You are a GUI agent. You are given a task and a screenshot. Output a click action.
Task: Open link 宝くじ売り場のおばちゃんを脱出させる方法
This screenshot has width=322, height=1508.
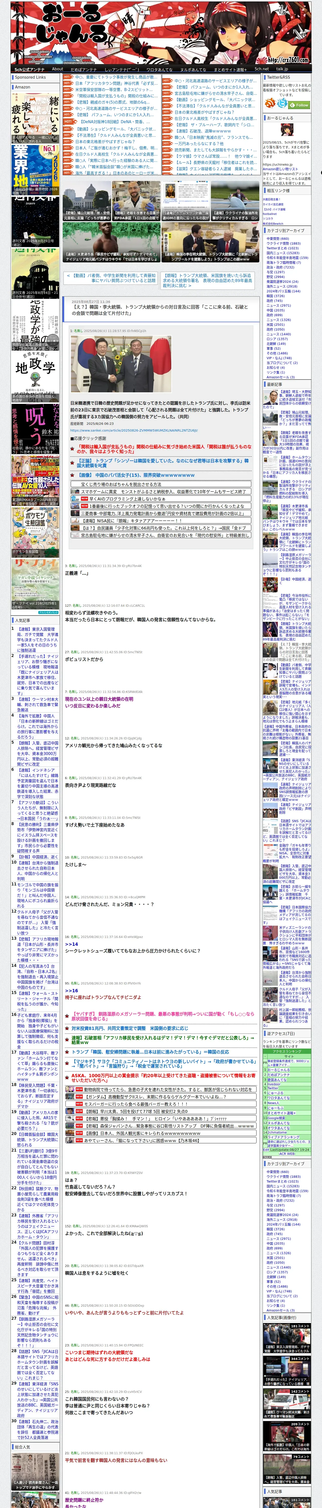pos(120,484)
